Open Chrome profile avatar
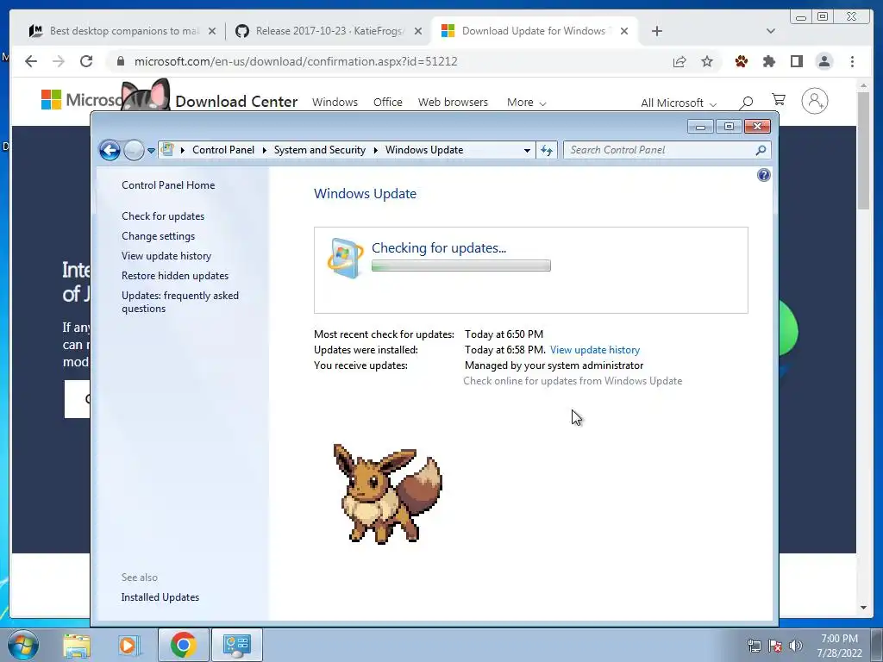This screenshot has height=662, width=883. [x=824, y=61]
